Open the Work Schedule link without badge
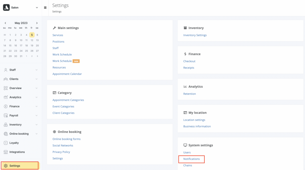The height and width of the screenshot is (170, 305). coord(62,55)
